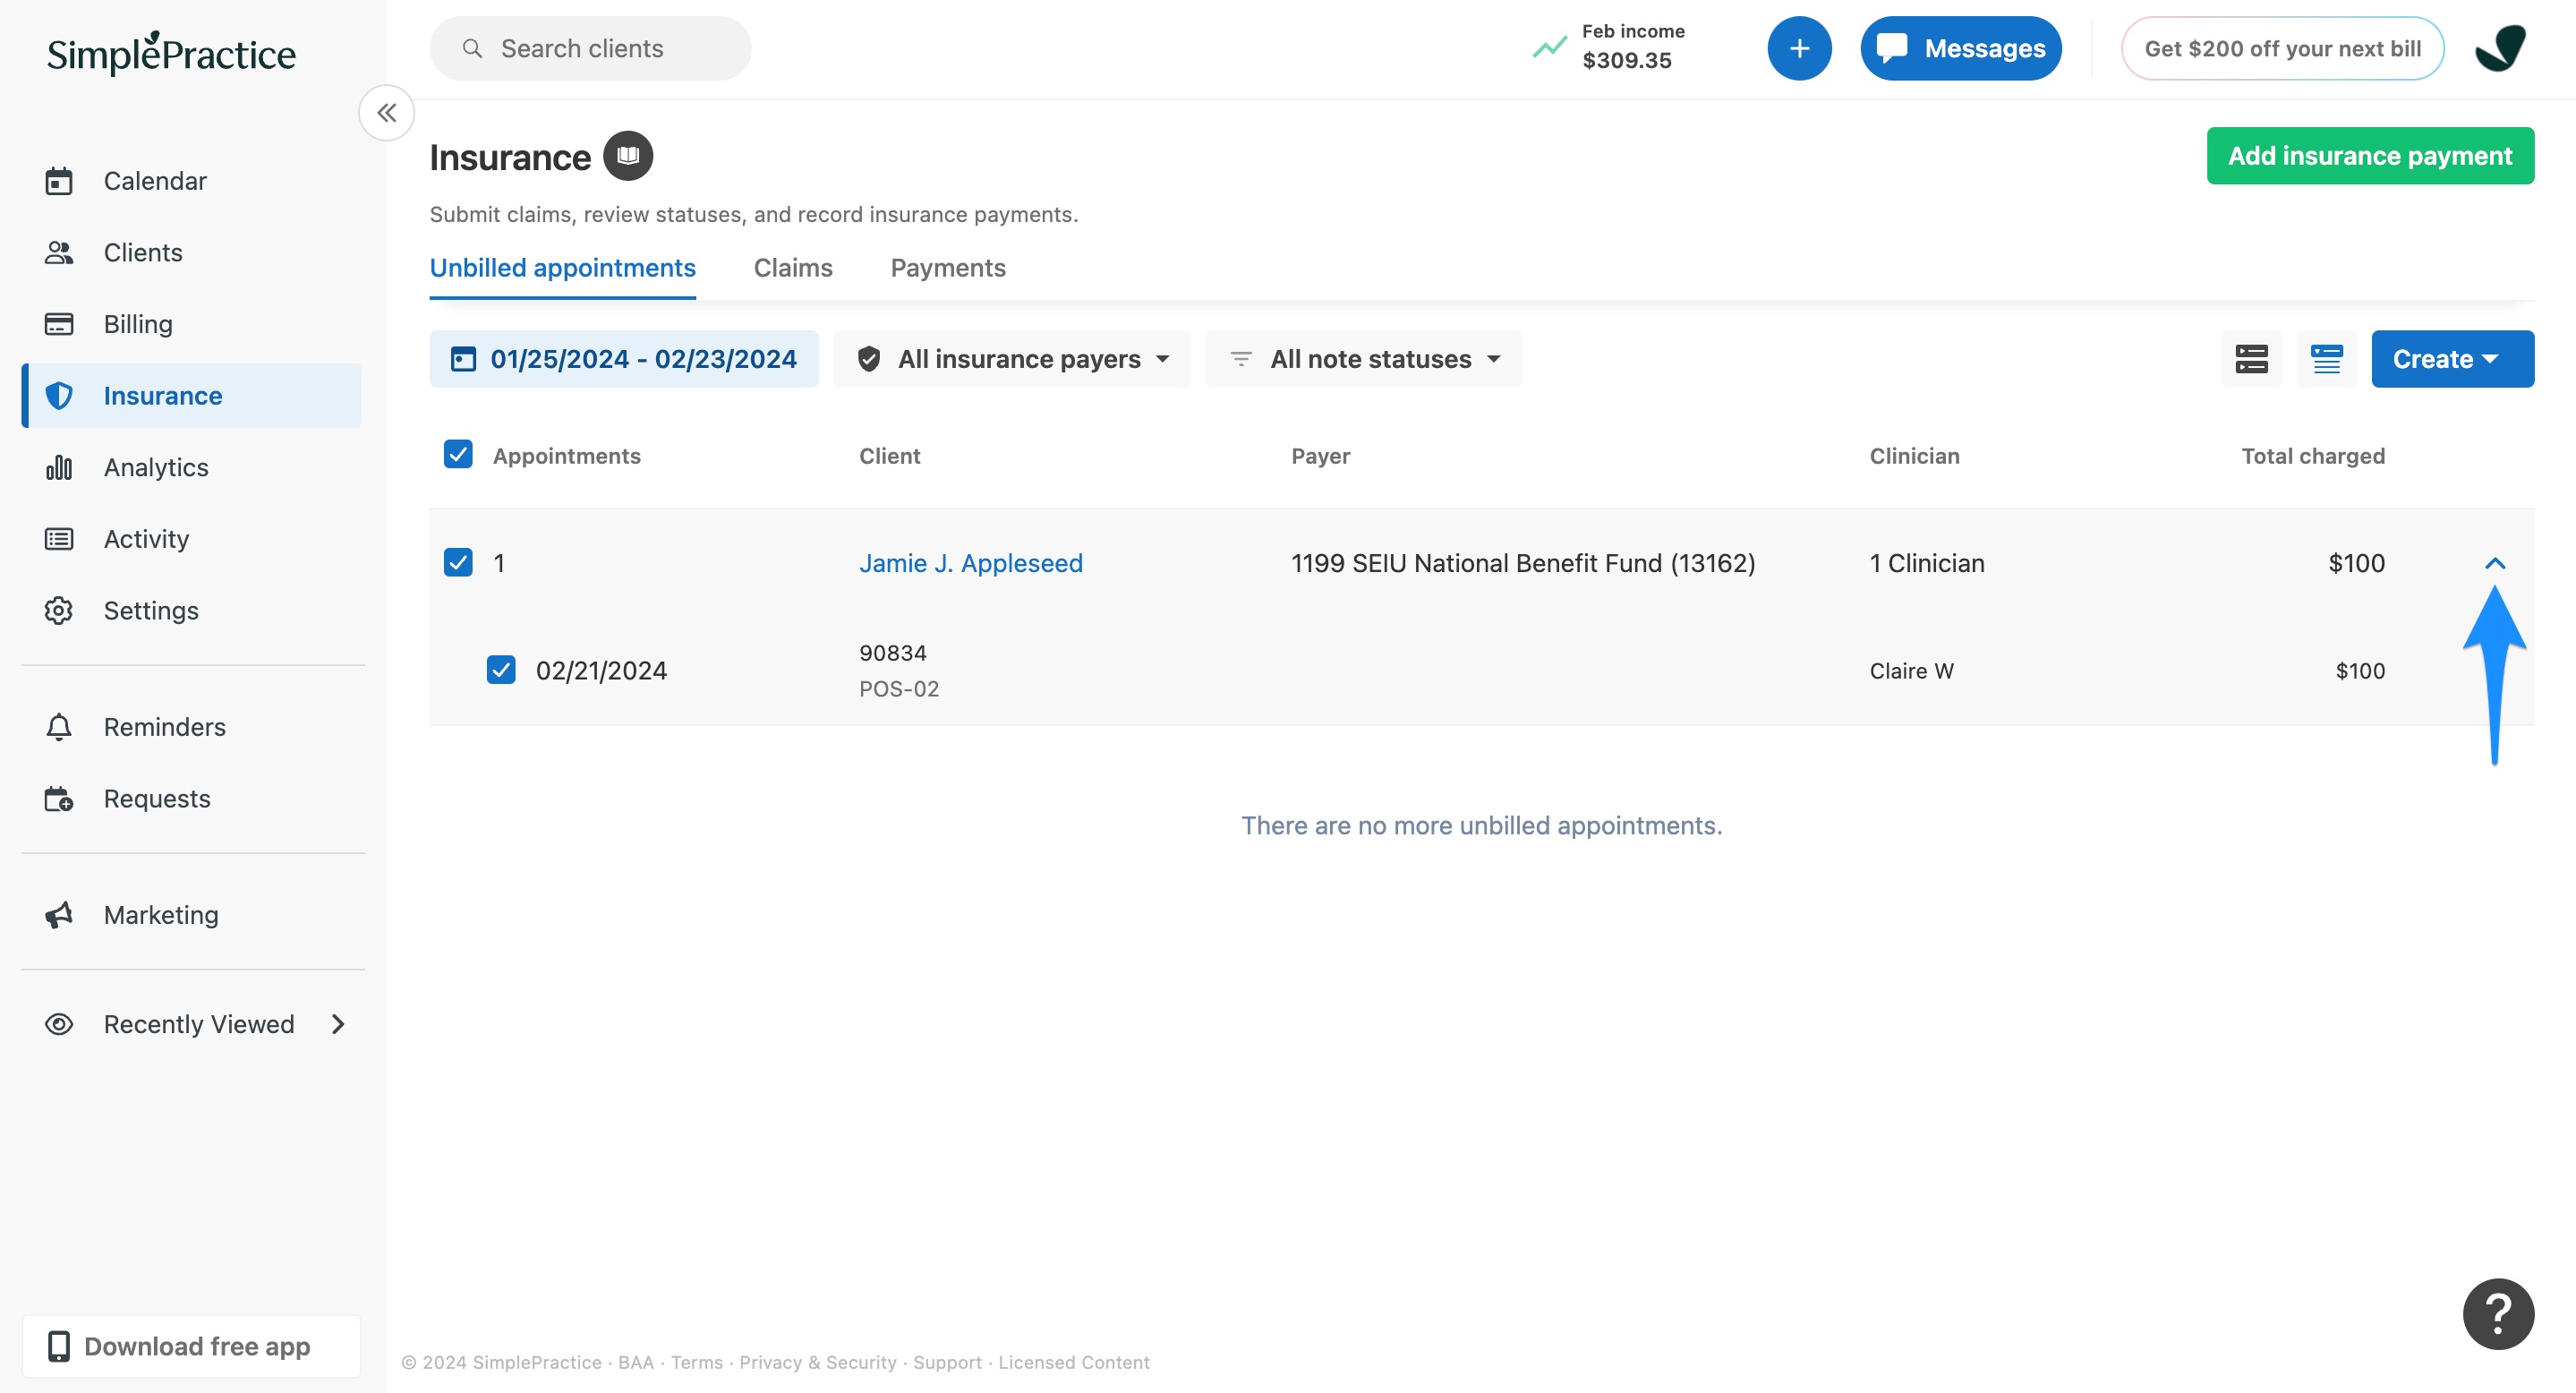Click the 1 Clinician cell
This screenshot has height=1393, width=2576.
tap(1927, 563)
